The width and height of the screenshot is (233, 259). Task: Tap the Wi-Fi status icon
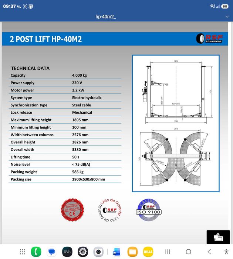tap(212, 6)
